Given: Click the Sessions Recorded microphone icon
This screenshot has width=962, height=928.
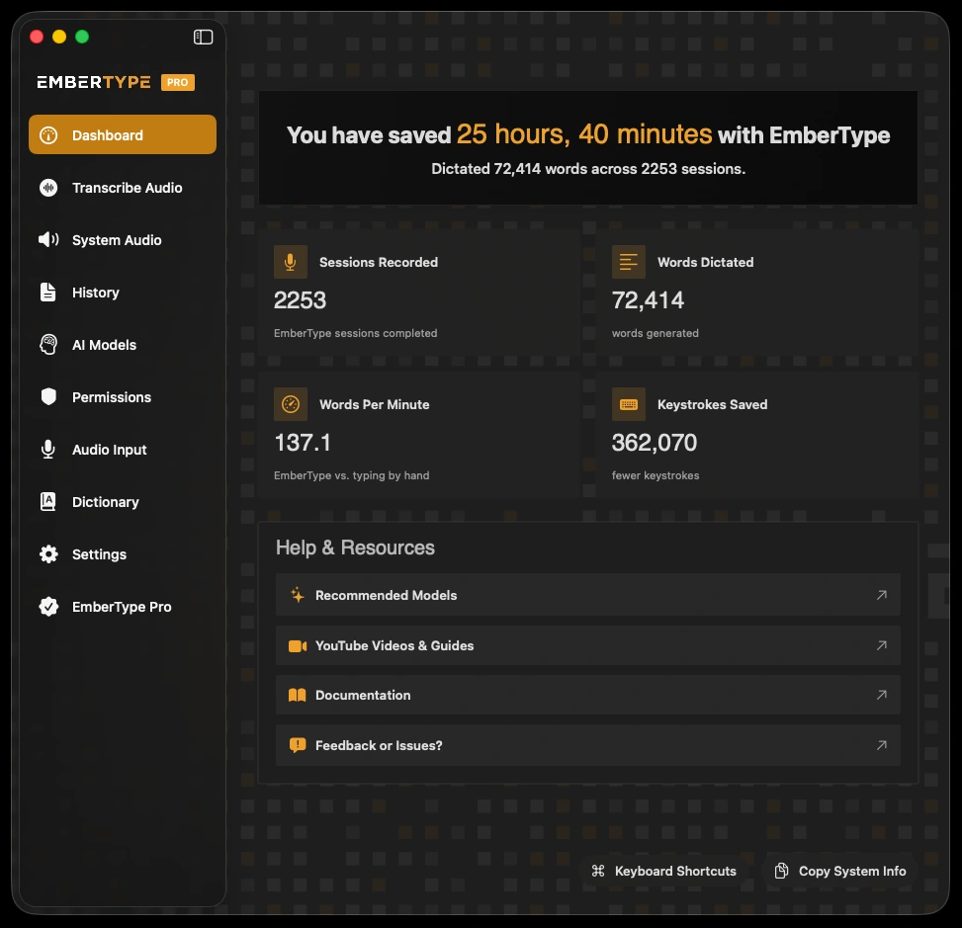Looking at the screenshot, I should [x=291, y=262].
